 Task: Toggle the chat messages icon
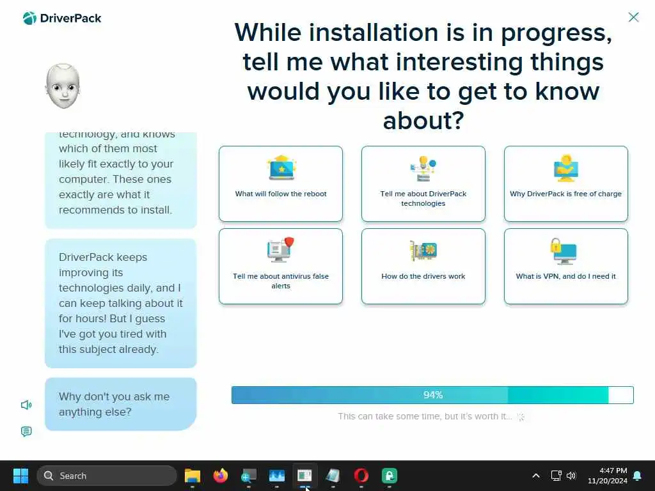26,432
